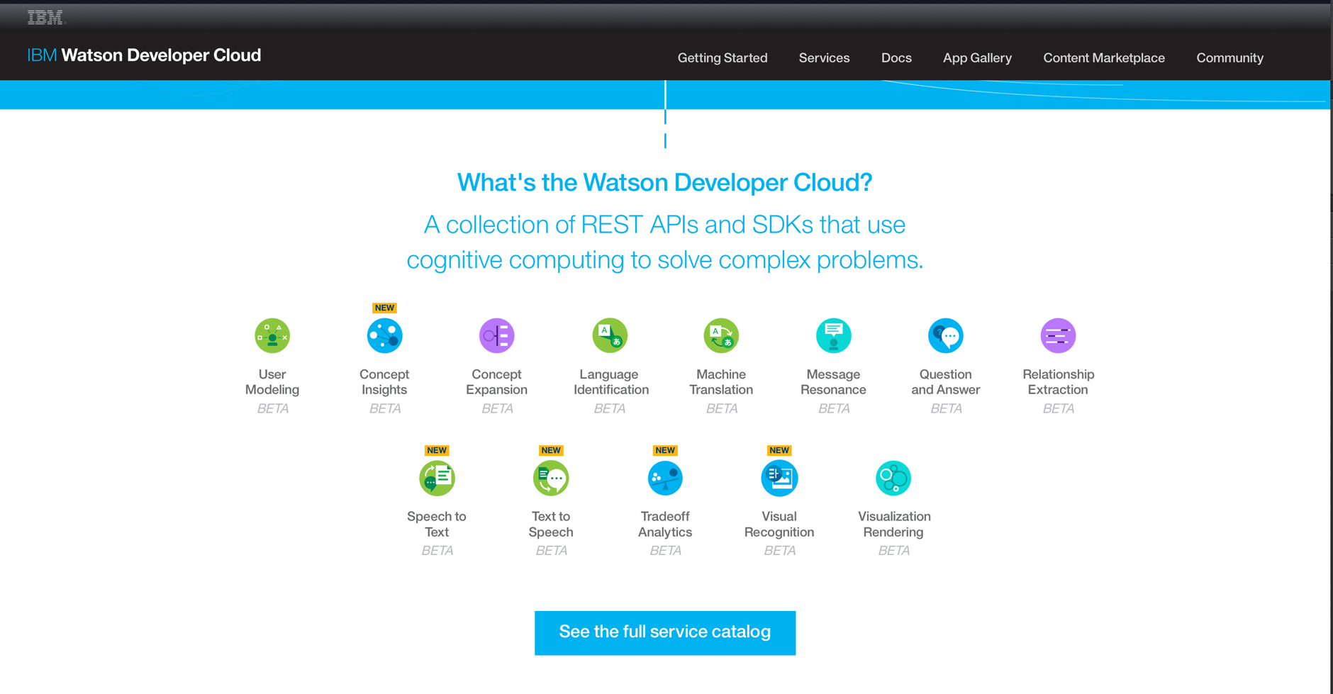
Task: Open App Gallery navigation item
Action: (x=977, y=58)
